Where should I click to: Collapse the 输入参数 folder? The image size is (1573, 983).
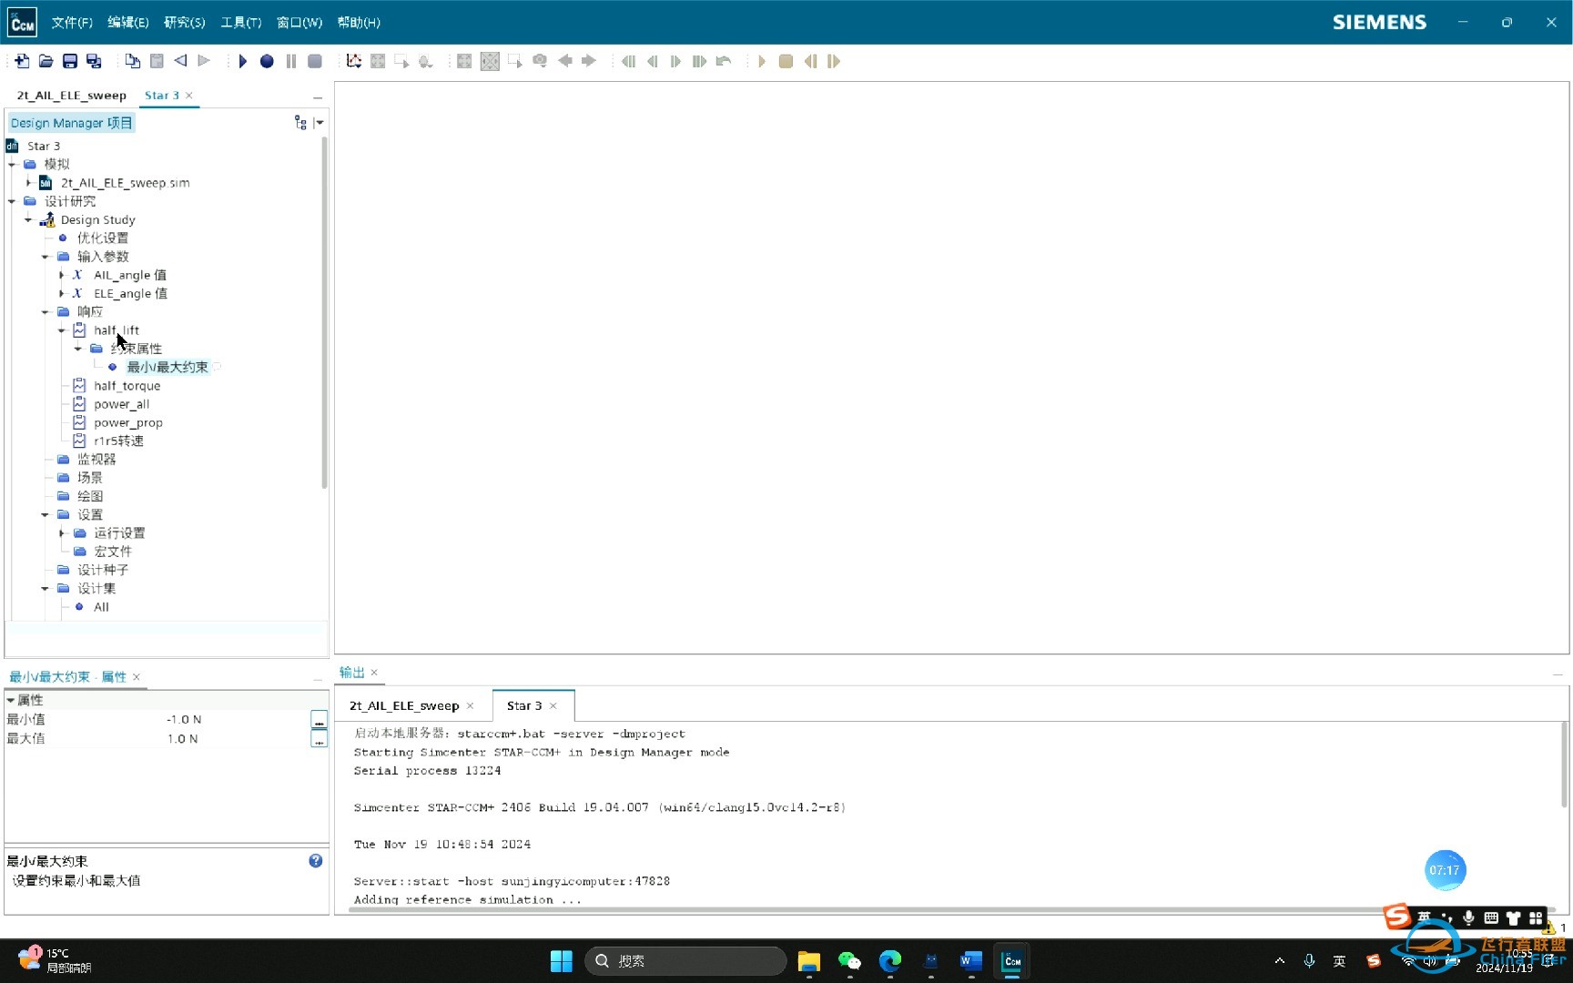[45, 257]
